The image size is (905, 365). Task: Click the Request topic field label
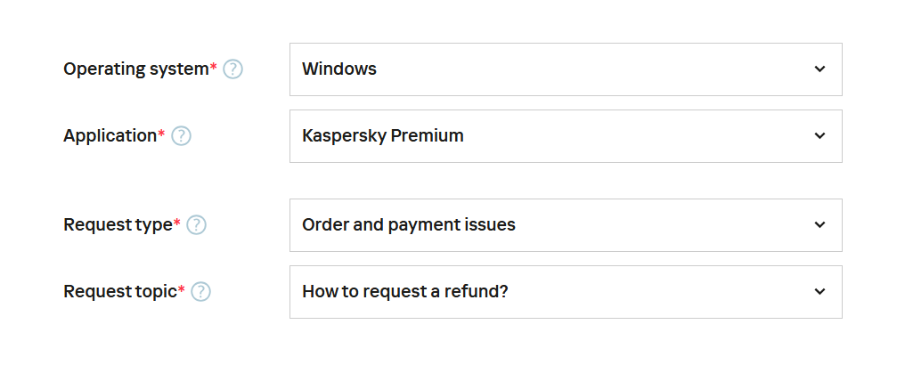120,292
